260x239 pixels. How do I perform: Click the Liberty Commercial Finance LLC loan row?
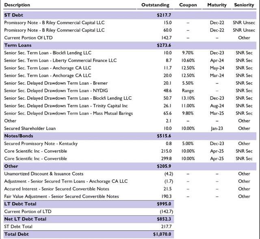click(60, 60)
